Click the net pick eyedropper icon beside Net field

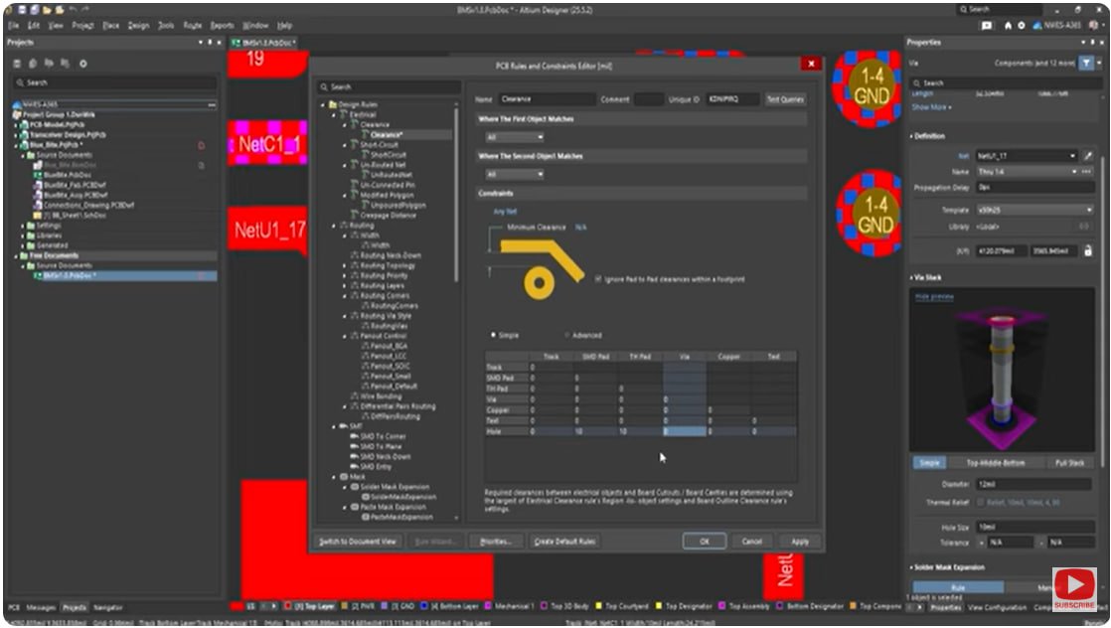(x=1087, y=156)
